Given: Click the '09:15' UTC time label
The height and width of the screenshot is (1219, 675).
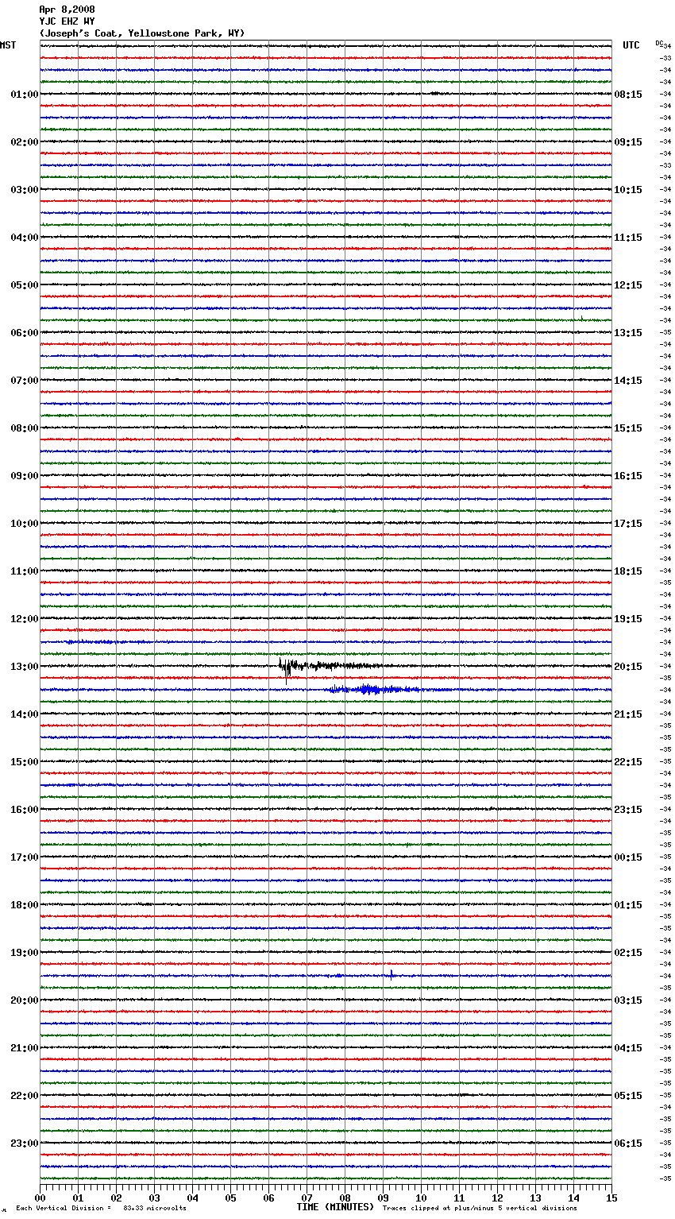Looking at the screenshot, I should (628, 142).
